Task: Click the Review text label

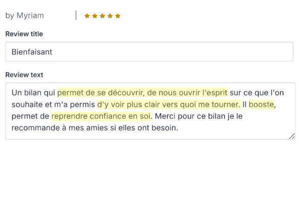Action: [x=24, y=75]
